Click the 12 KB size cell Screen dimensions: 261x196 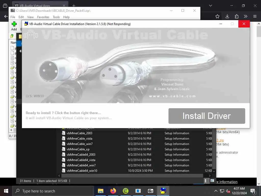(x=208, y=171)
